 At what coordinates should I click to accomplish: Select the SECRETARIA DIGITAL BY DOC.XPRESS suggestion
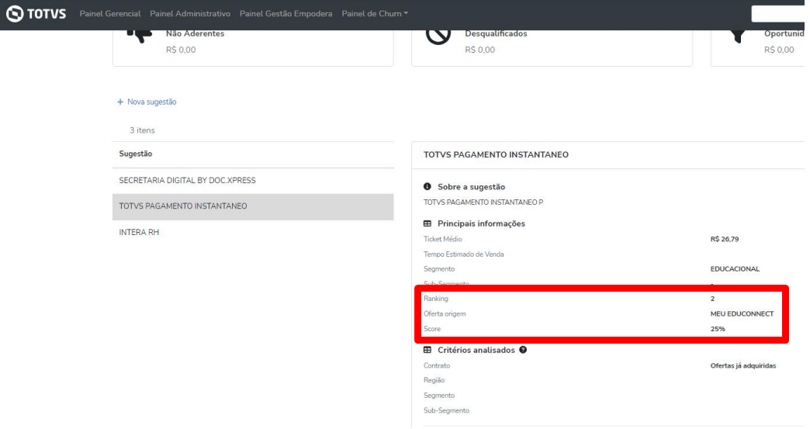(x=187, y=181)
